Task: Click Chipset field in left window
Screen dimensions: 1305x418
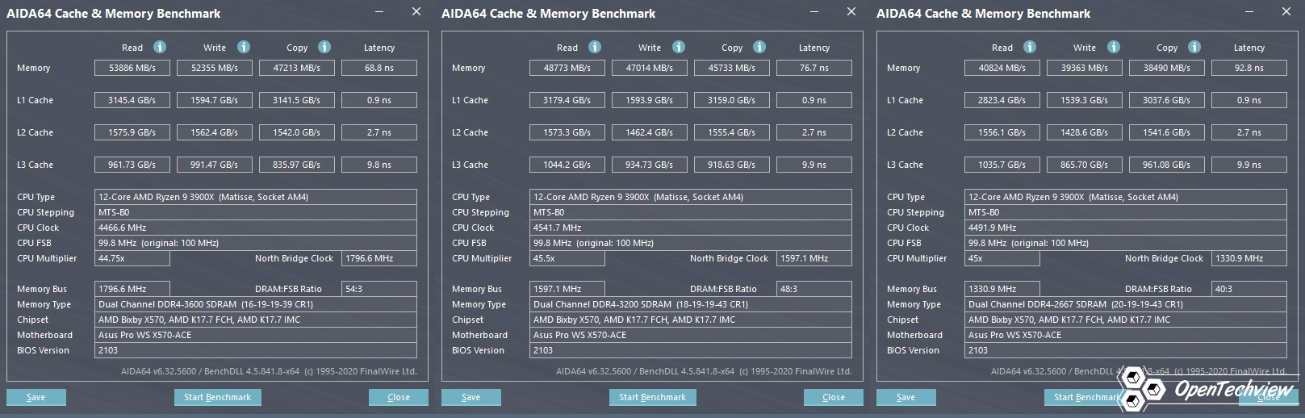Action: click(x=256, y=320)
